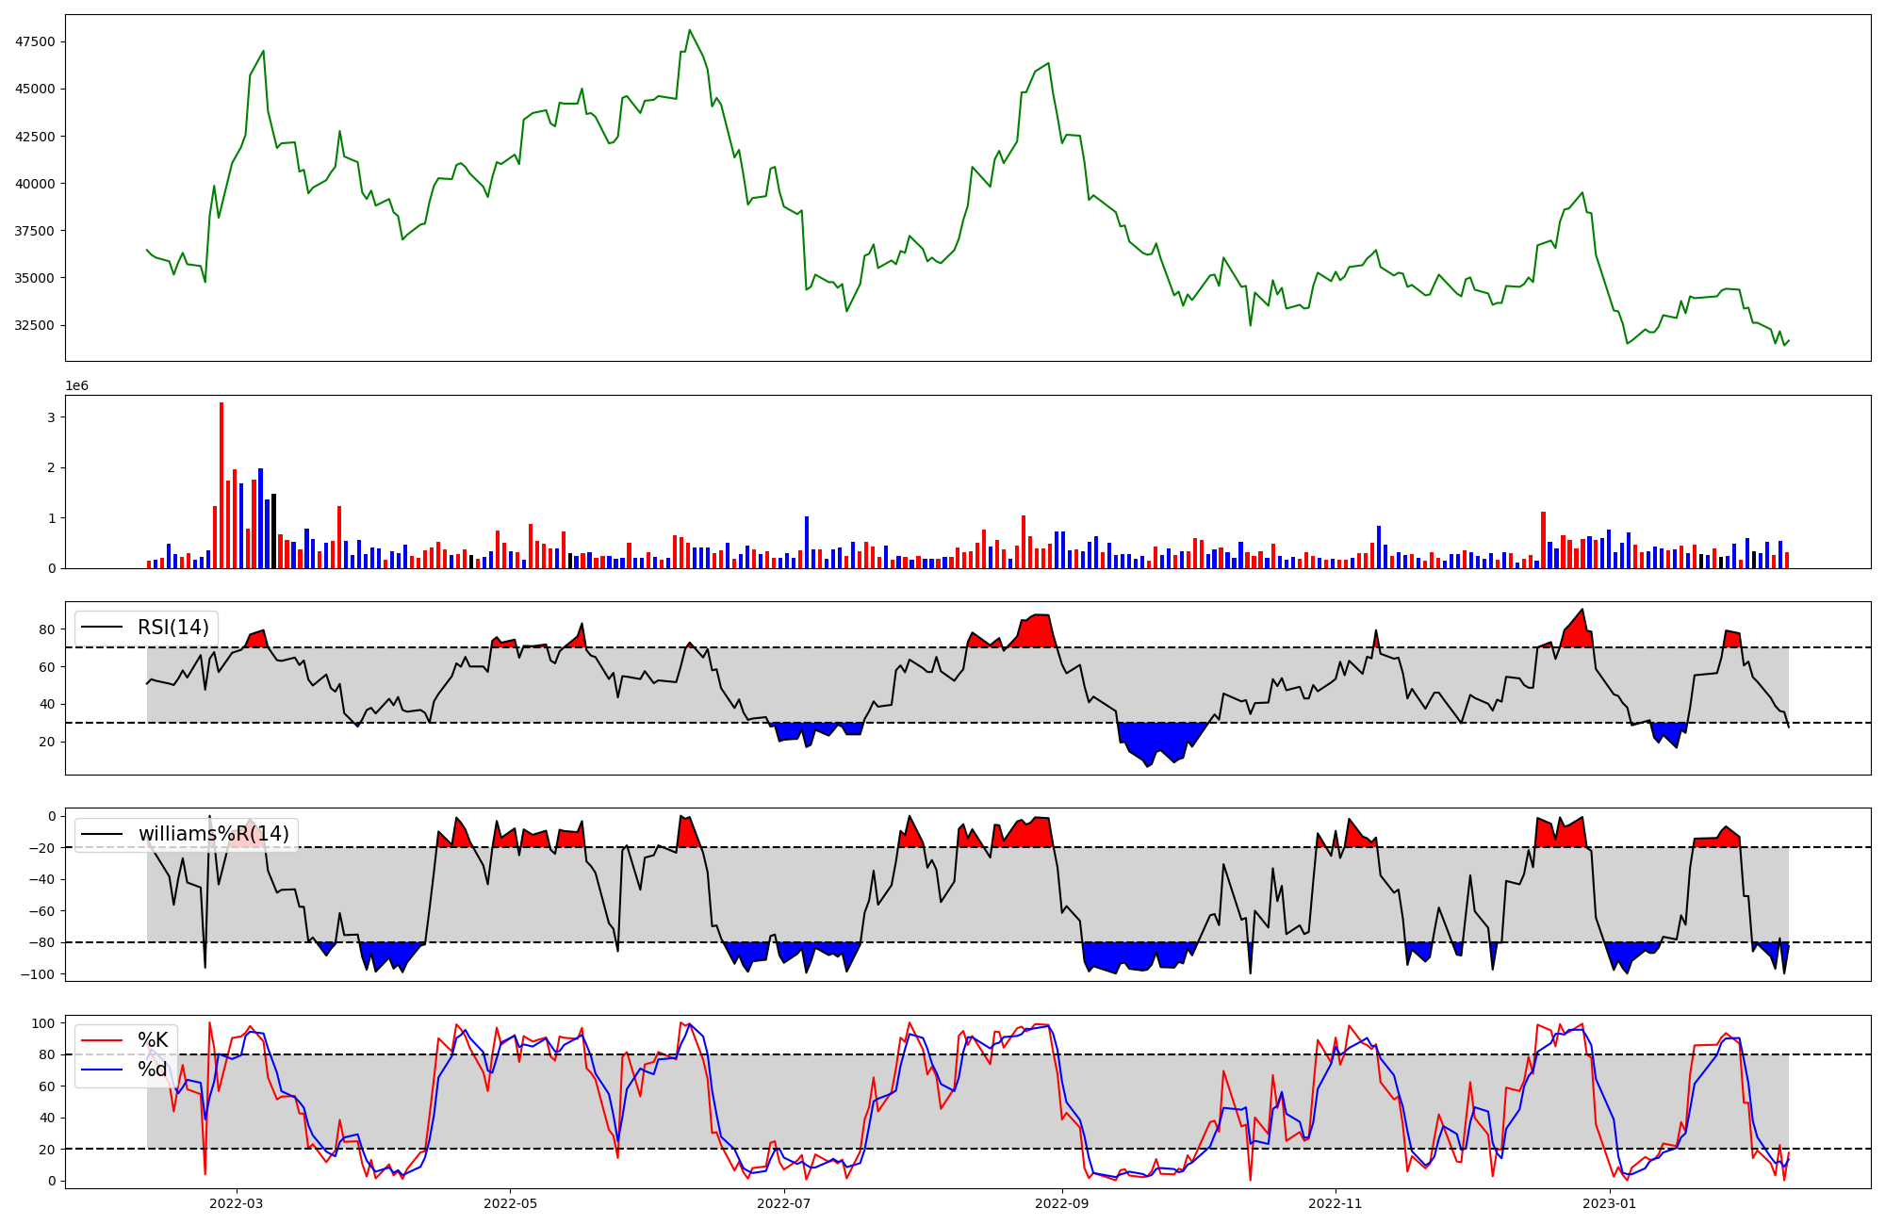Click the %d legend text
Screen dimensions: 1885x1225
pyautogui.click(x=153, y=1070)
